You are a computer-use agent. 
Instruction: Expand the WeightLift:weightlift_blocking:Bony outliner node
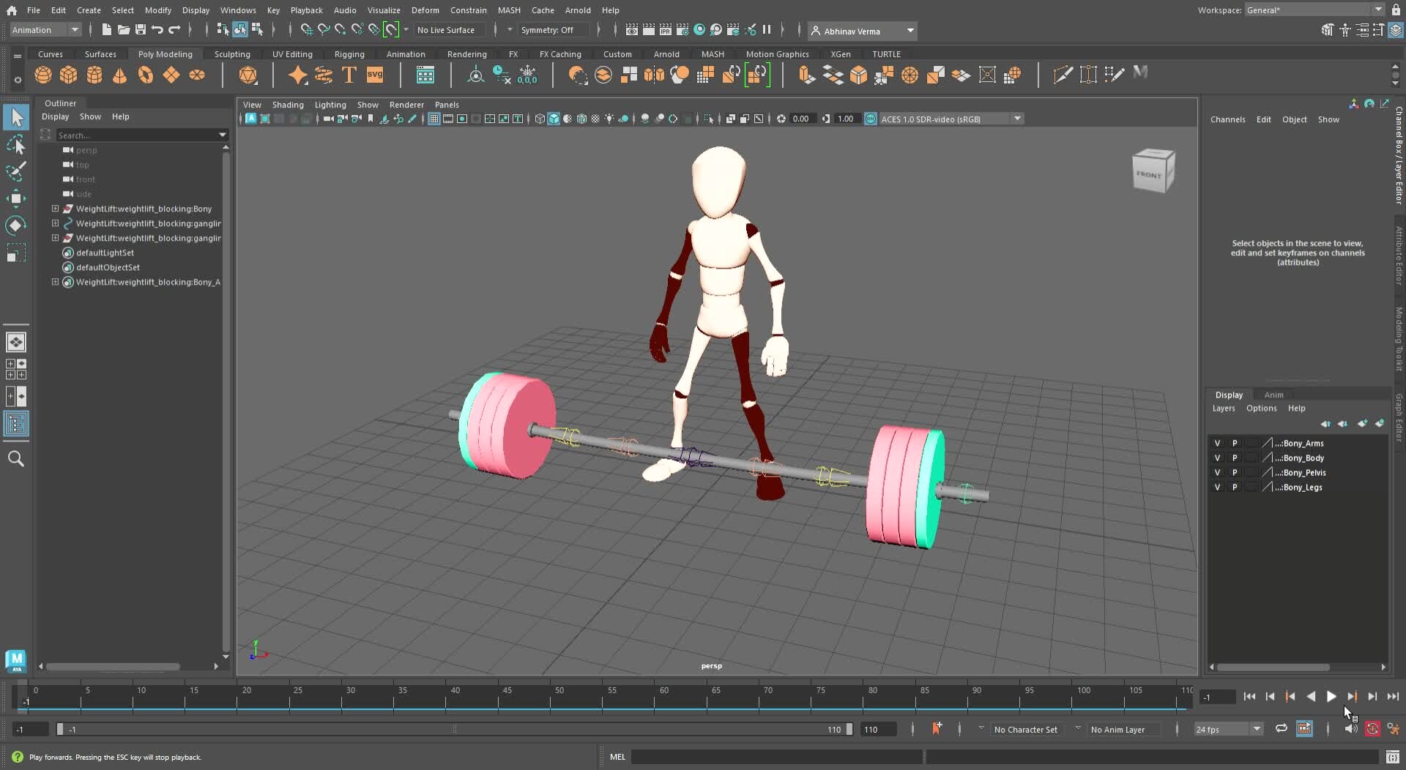pos(54,209)
